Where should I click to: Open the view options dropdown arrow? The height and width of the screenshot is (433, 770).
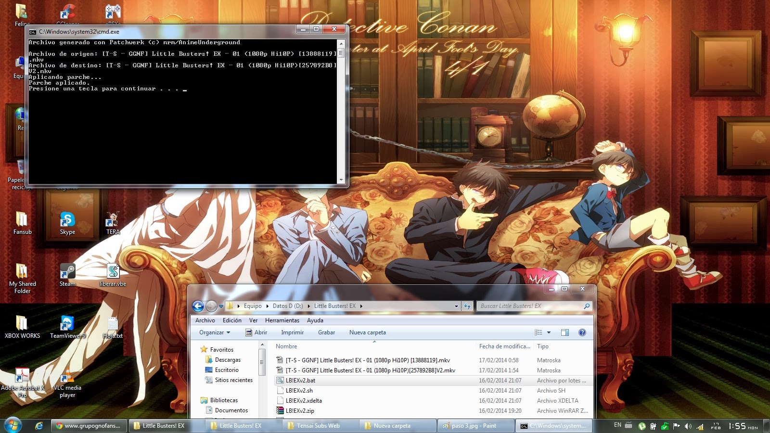pyautogui.click(x=549, y=332)
